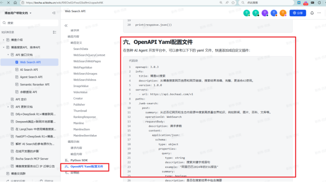Toggle the directory tree list icon
Screen dimensions: 326x182
click(54, 32)
